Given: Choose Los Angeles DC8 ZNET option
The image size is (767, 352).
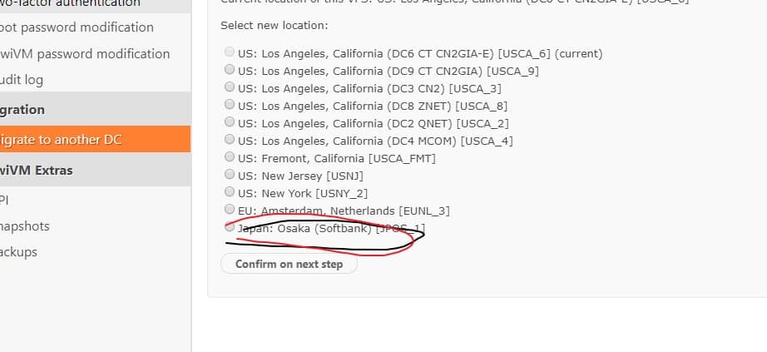Looking at the screenshot, I should tap(230, 106).
